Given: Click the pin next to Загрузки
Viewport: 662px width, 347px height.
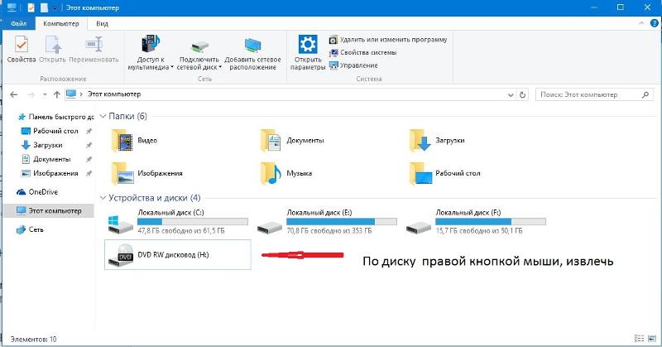Looking at the screenshot, I should [x=89, y=145].
